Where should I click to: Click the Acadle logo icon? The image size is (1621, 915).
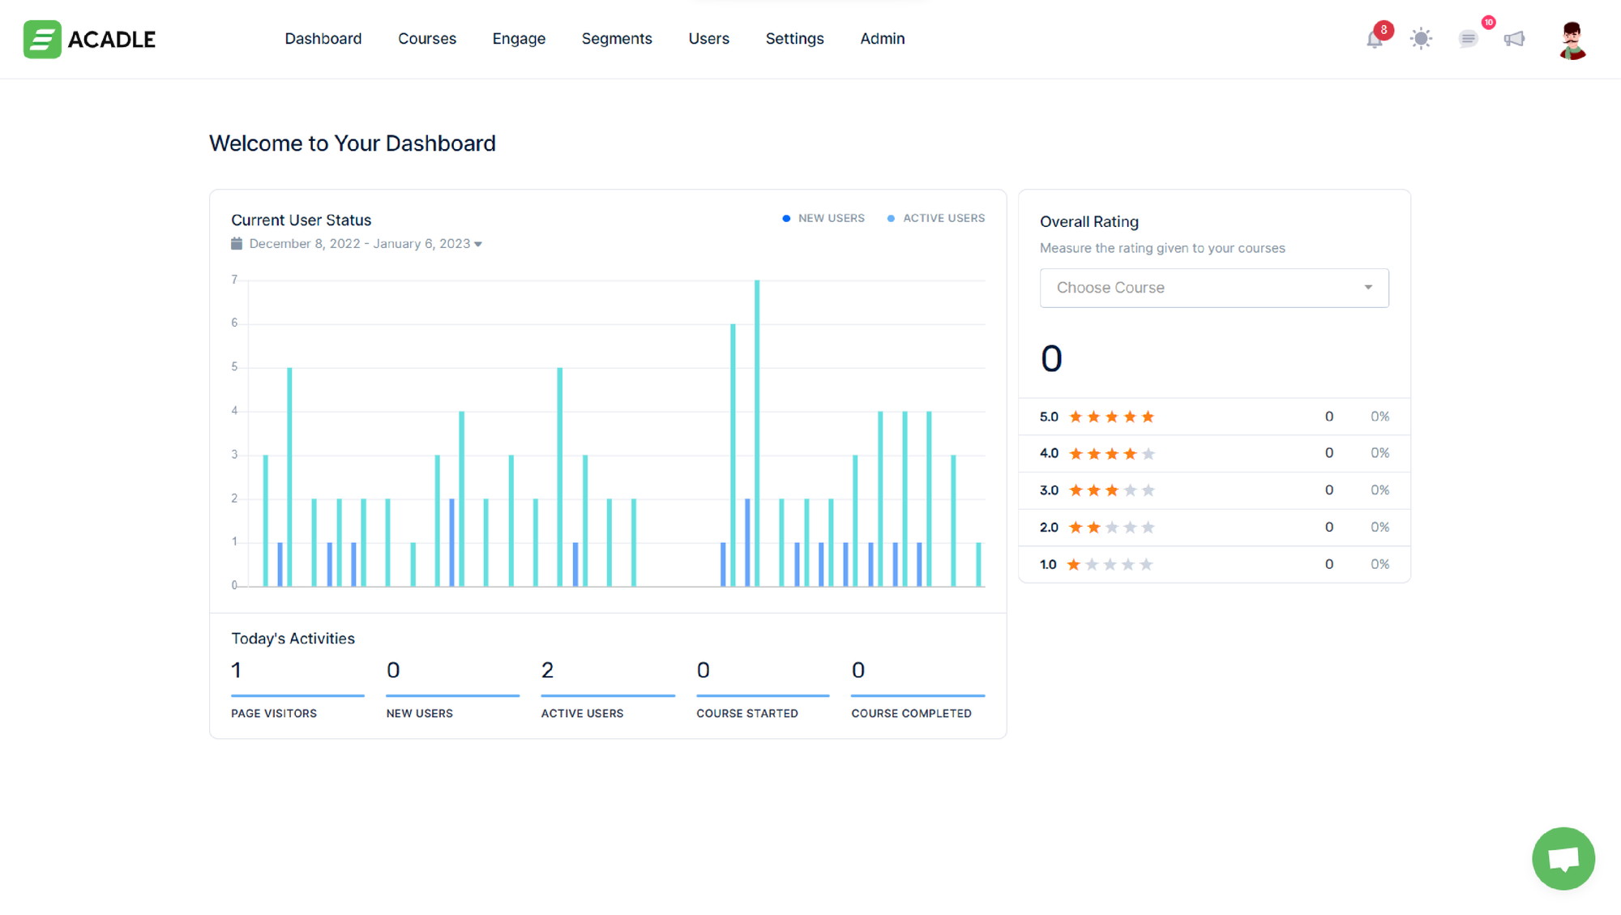[41, 39]
